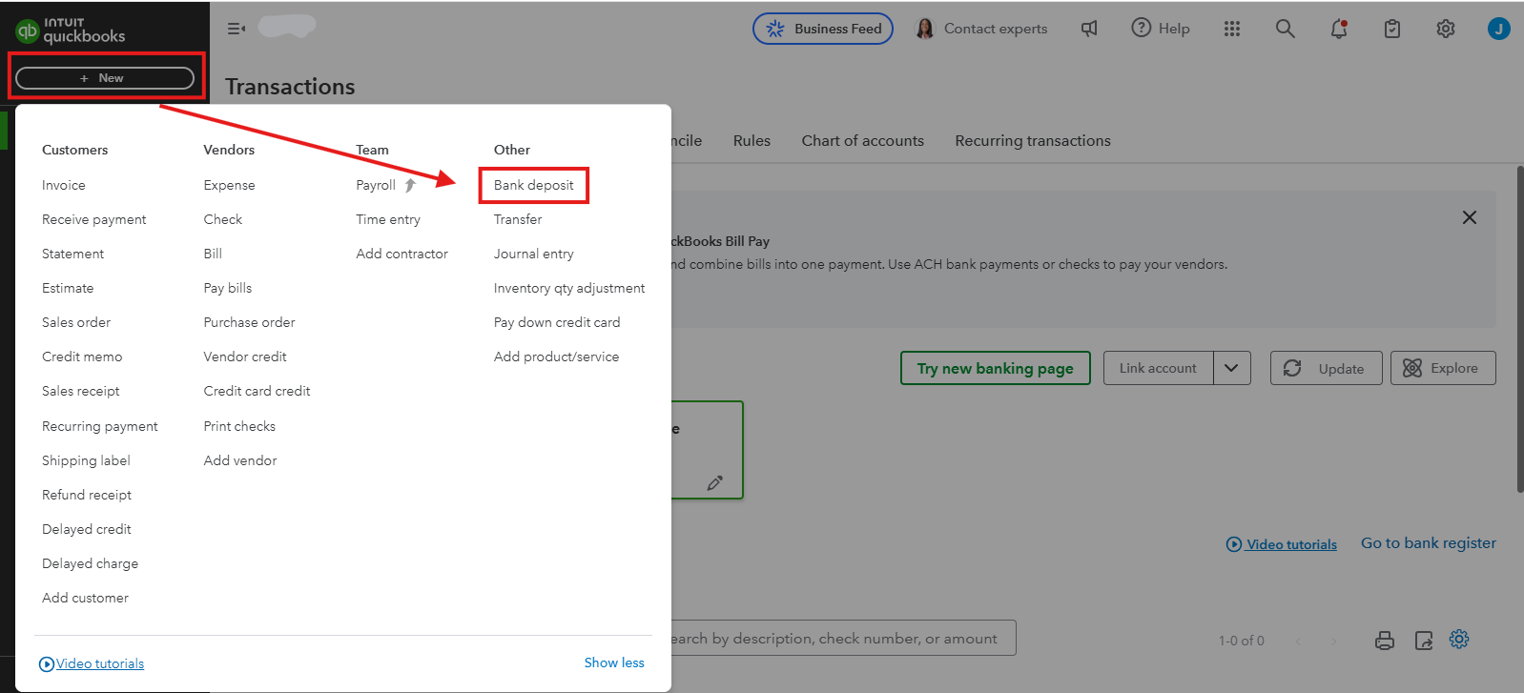Click the pencil edit icon on account card

[715, 483]
